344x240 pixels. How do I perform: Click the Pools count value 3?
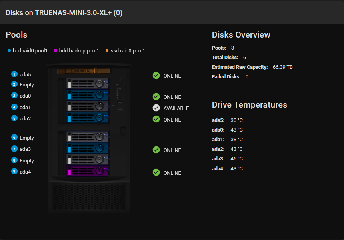click(x=232, y=48)
